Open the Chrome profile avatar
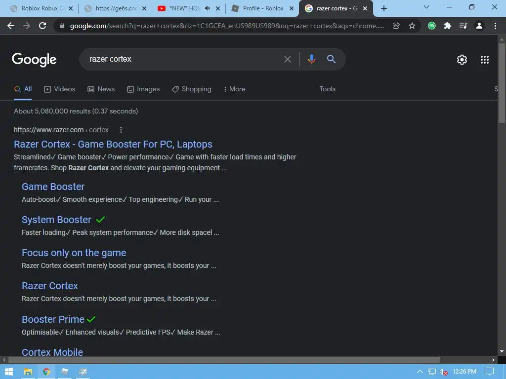The width and height of the screenshot is (506, 379). [x=479, y=26]
